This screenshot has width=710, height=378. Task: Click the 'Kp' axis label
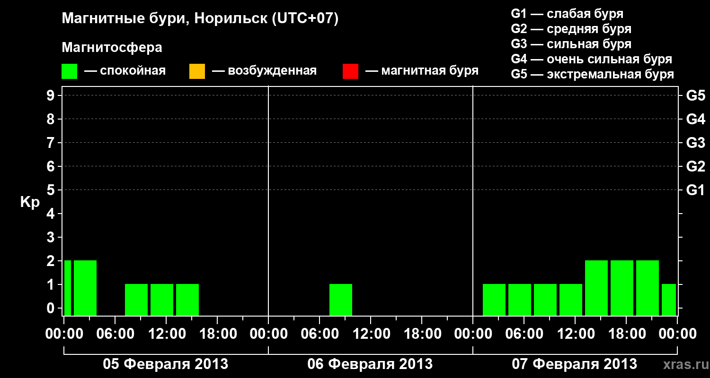pos(30,202)
